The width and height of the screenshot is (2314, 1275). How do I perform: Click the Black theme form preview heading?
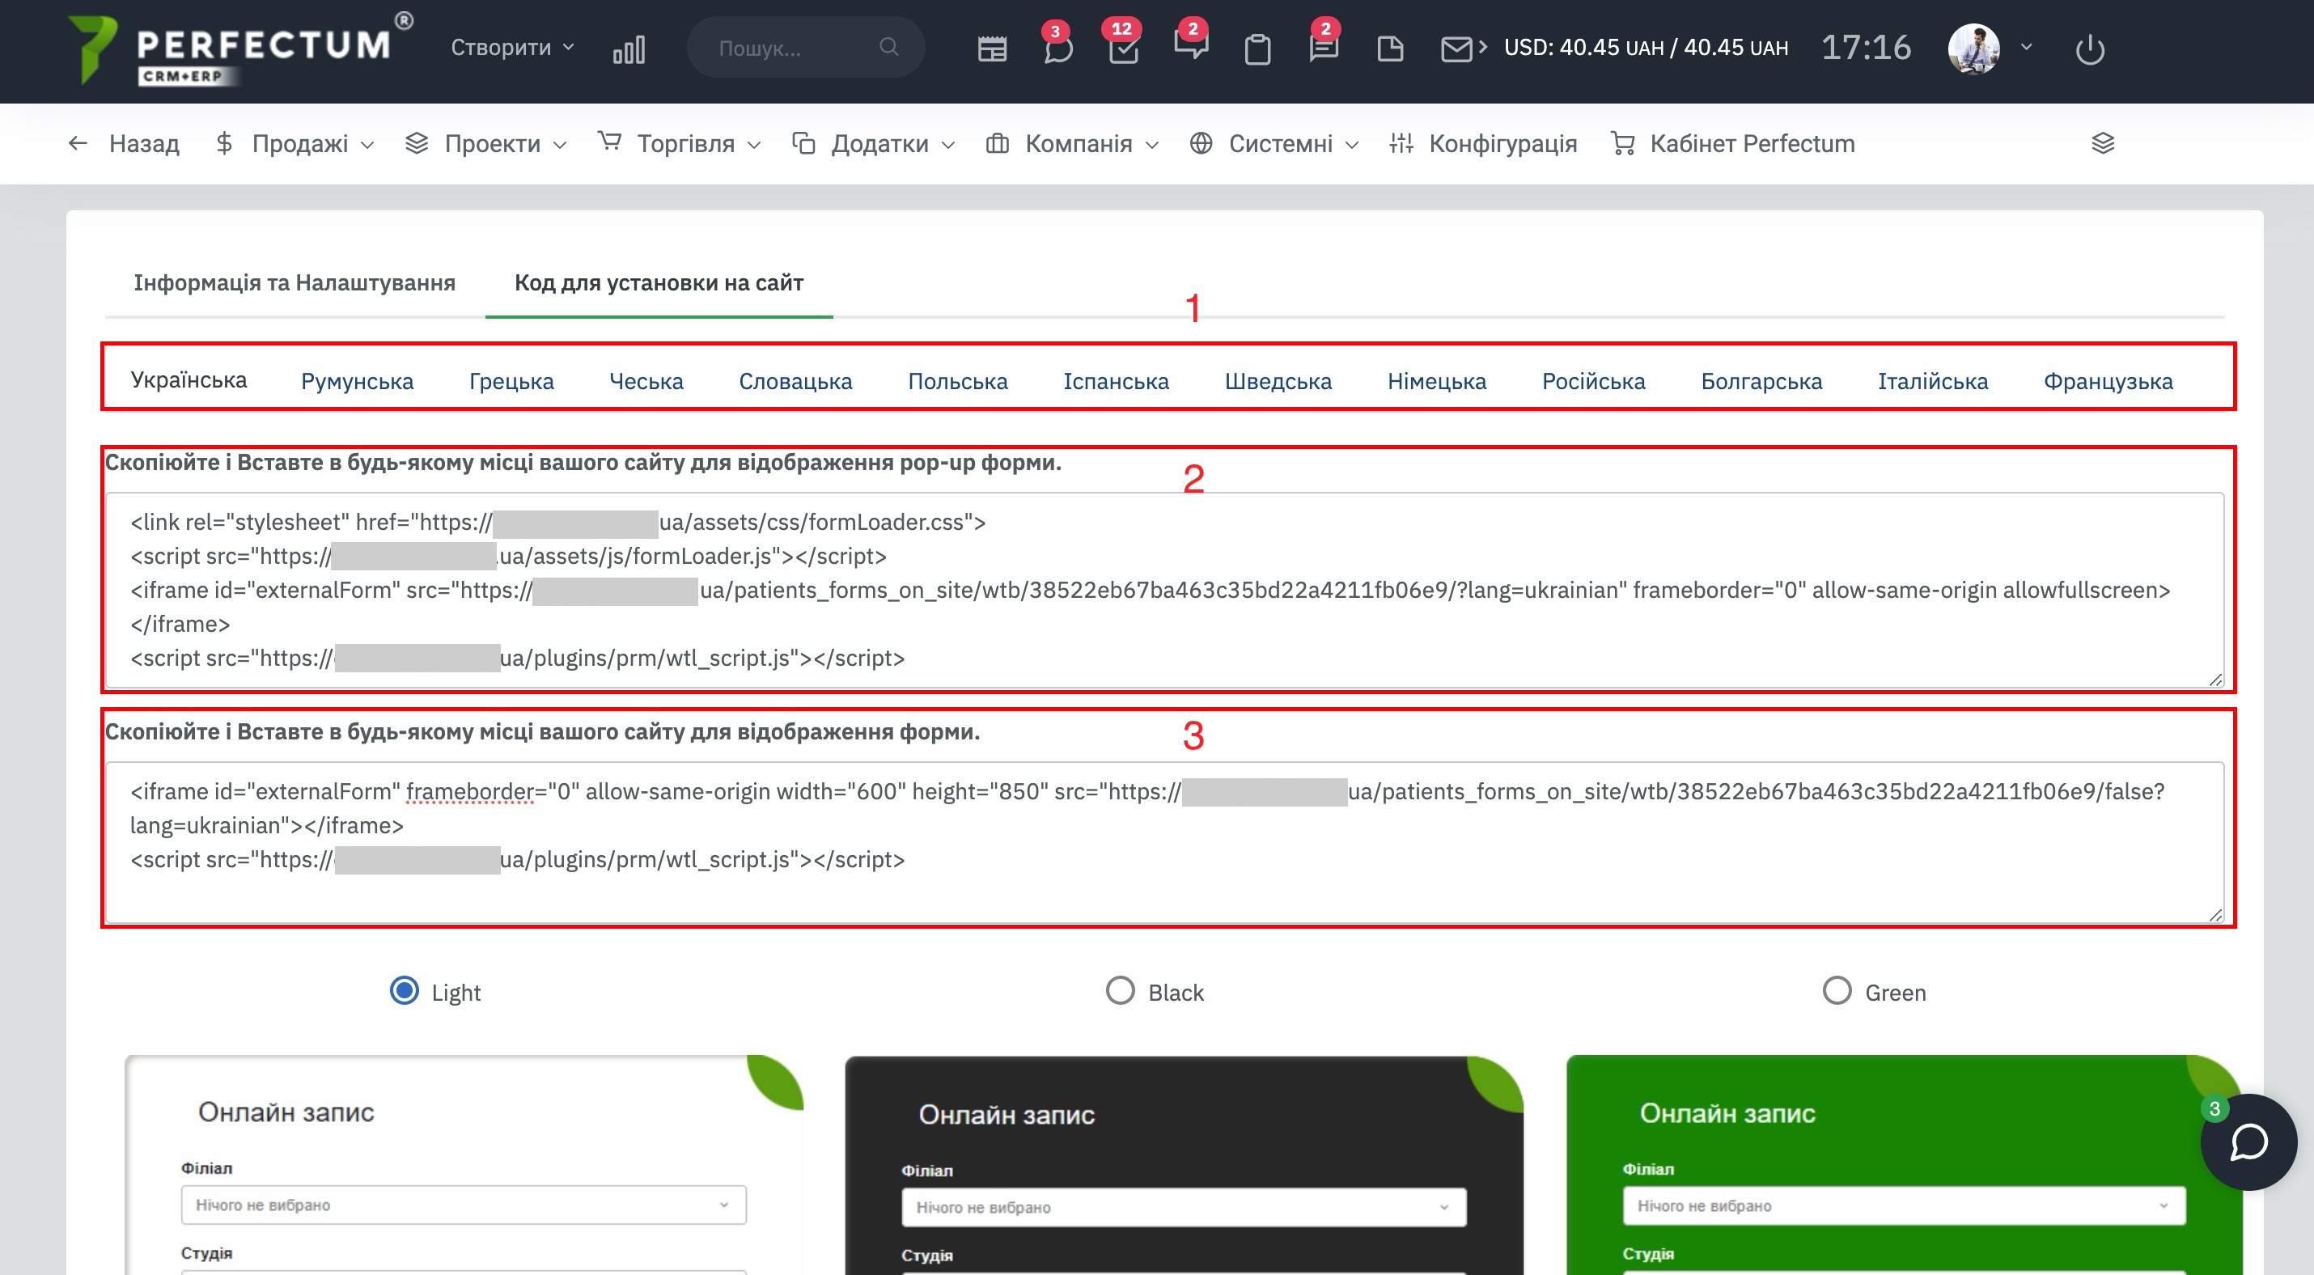[1006, 1114]
